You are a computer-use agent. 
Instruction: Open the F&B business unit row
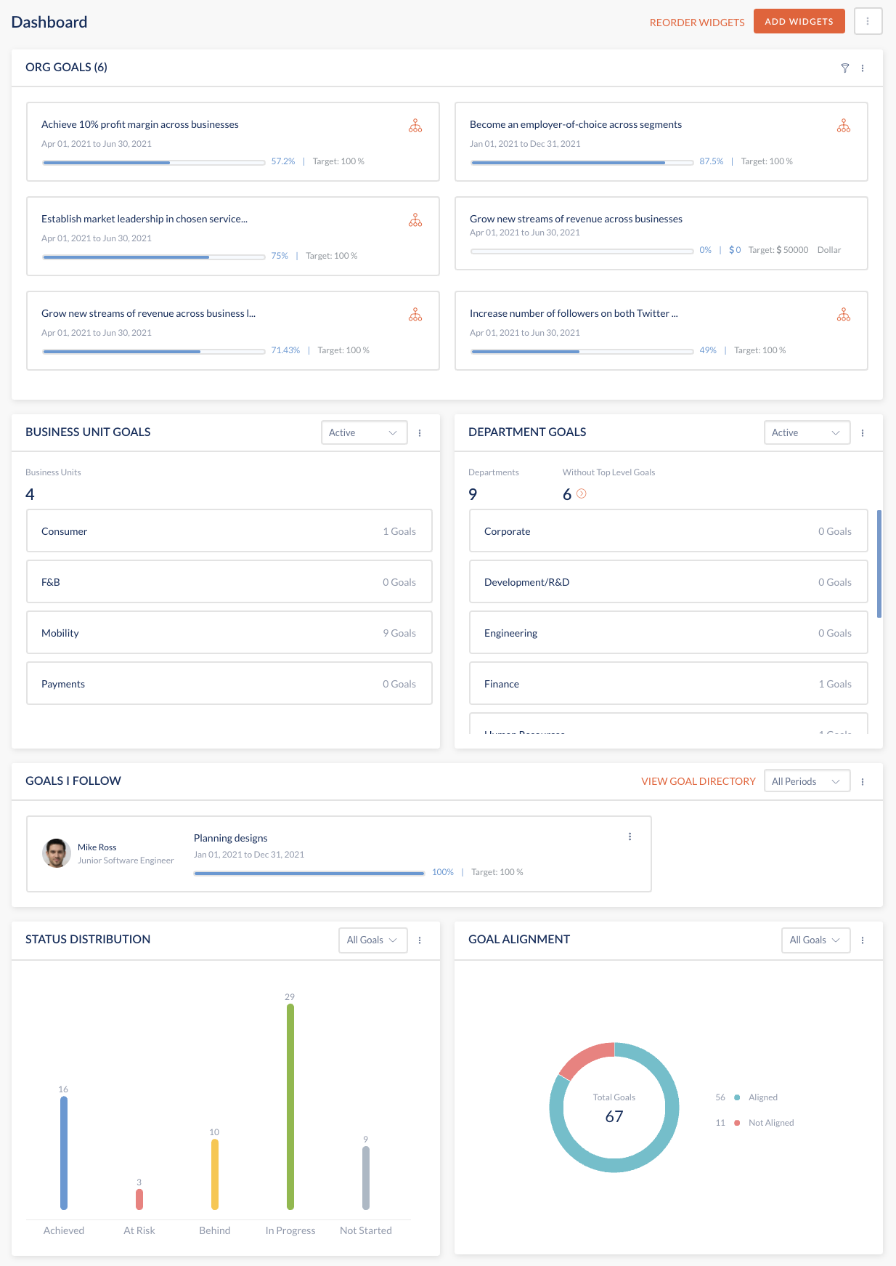(x=229, y=582)
